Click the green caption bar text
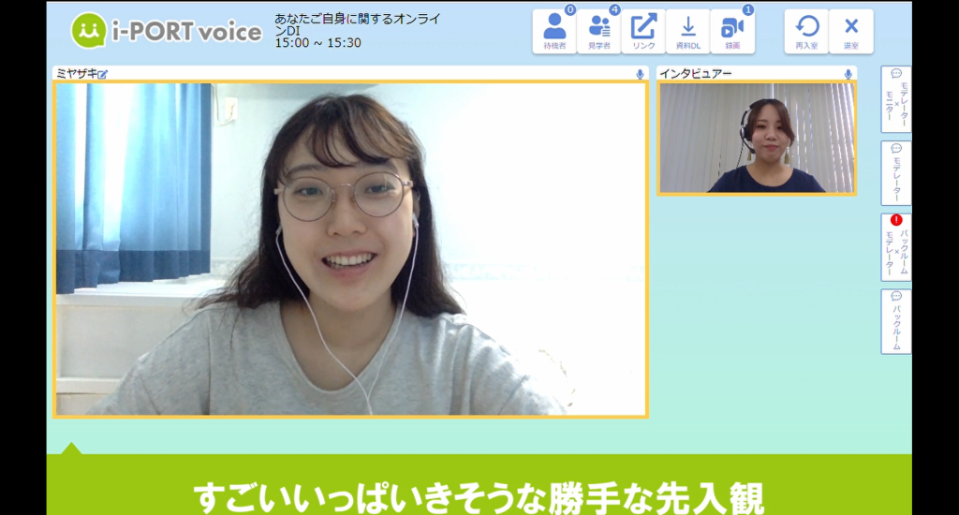 click(x=479, y=495)
